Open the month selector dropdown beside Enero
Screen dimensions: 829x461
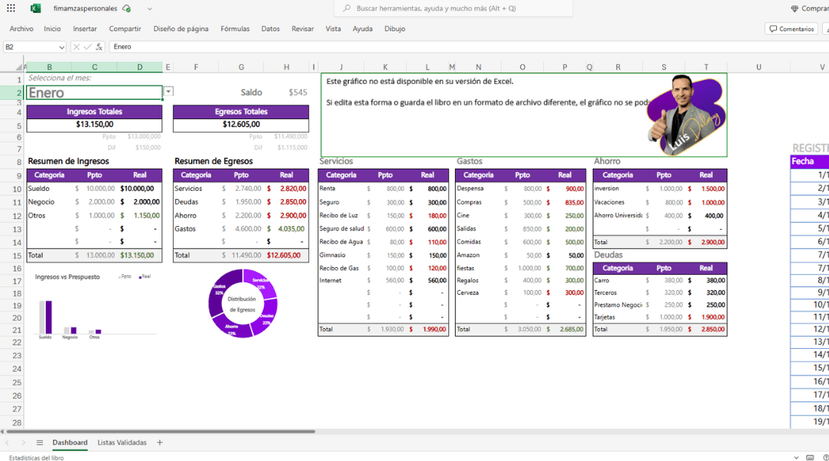[168, 92]
